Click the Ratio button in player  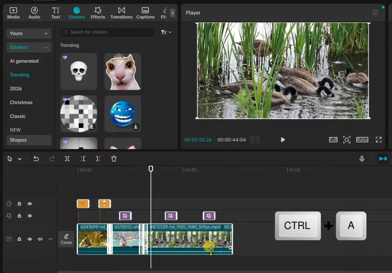(362, 140)
